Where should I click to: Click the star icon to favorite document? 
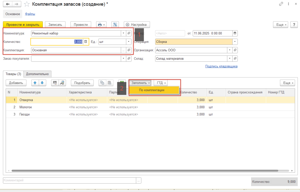pos(27,4)
